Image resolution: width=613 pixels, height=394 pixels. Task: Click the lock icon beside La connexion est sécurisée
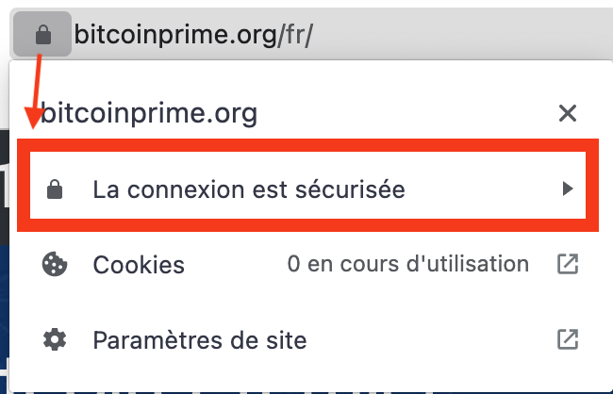click(x=55, y=189)
